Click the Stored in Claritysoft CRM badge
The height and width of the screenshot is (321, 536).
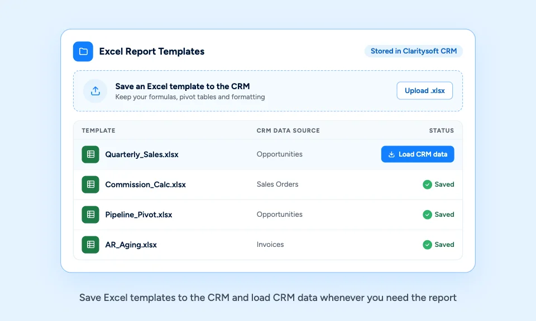tap(414, 51)
